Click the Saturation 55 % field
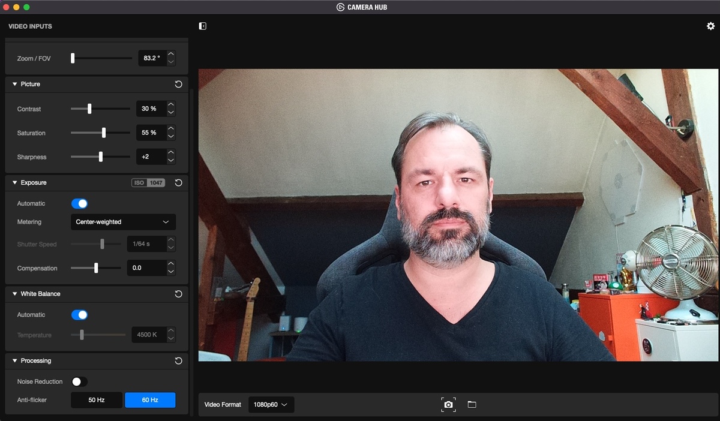The width and height of the screenshot is (720, 421). [151, 133]
